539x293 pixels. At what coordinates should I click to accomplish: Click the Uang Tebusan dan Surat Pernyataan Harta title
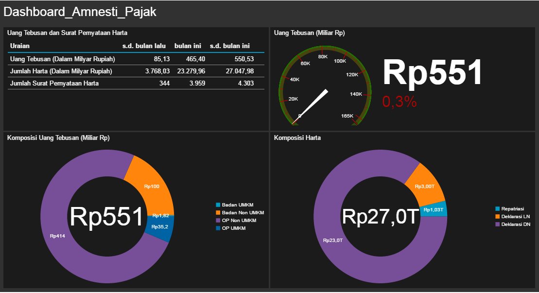coord(66,33)
